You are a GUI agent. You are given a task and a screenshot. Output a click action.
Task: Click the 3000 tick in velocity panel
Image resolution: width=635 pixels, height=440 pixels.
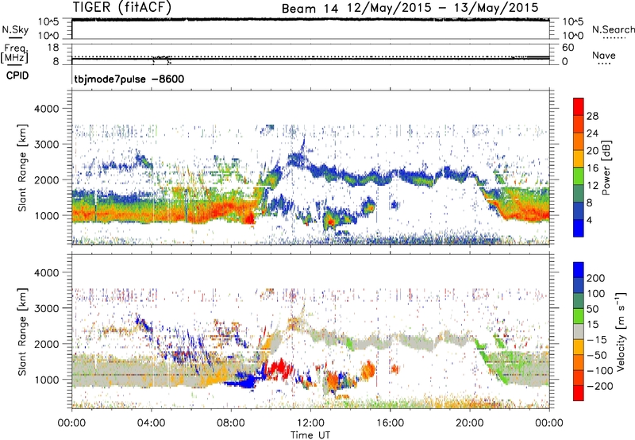46,308
